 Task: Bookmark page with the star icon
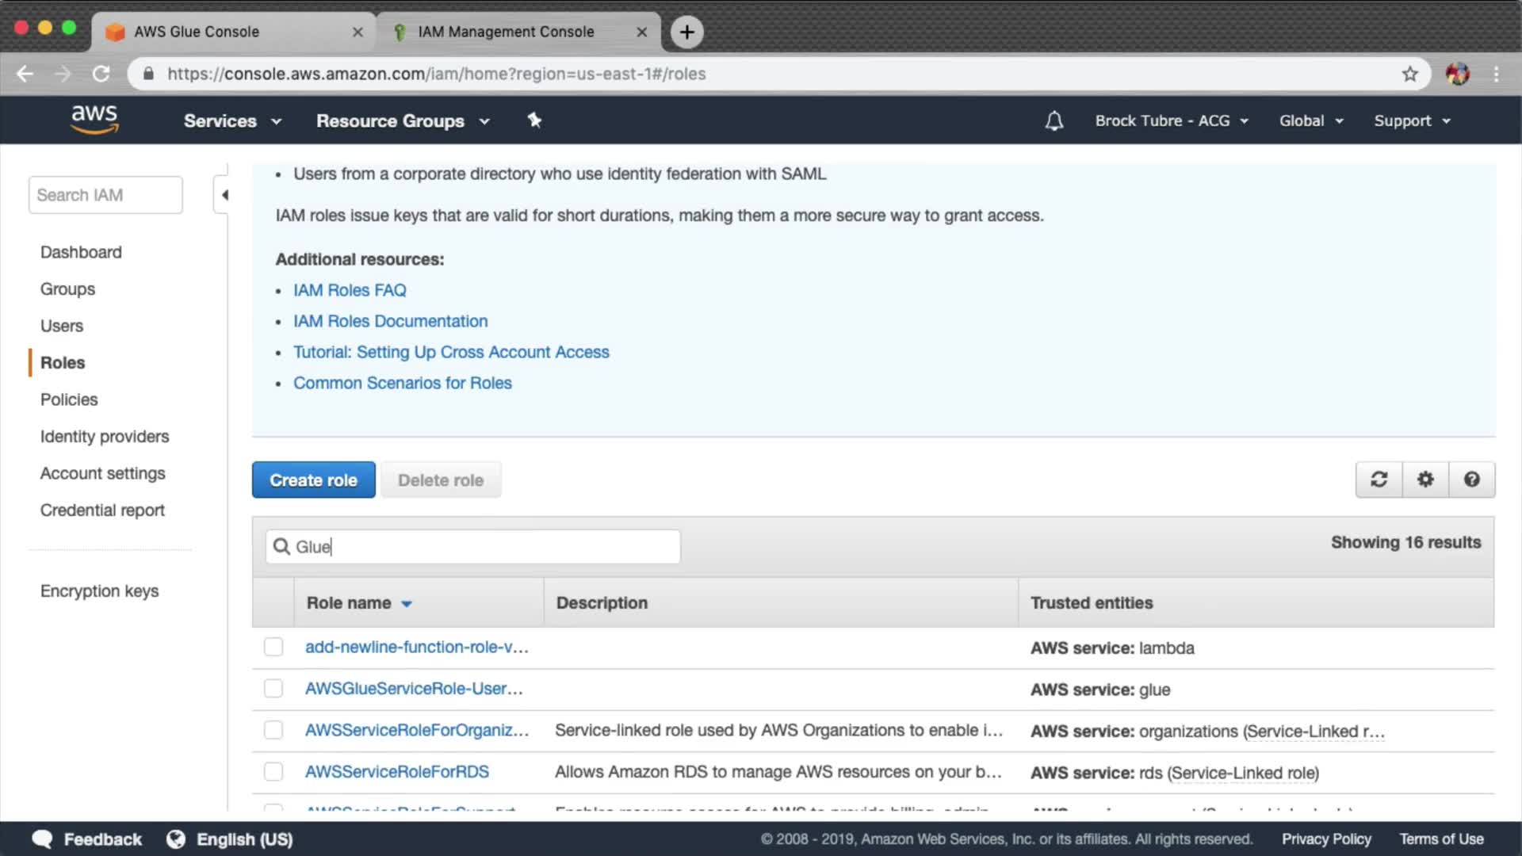[1409, 74]
